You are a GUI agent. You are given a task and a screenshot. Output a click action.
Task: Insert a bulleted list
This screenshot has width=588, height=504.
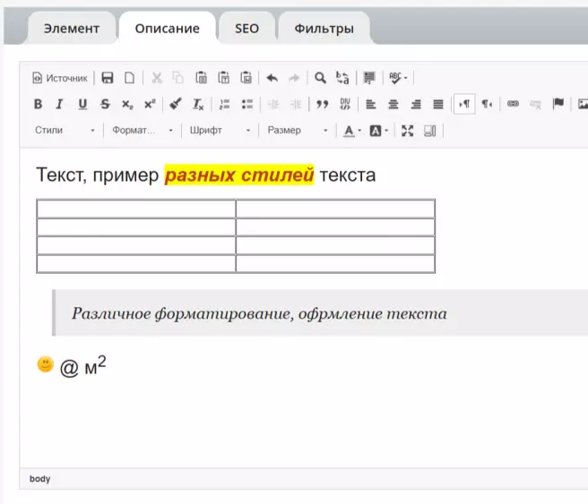[x=247, y=104]
